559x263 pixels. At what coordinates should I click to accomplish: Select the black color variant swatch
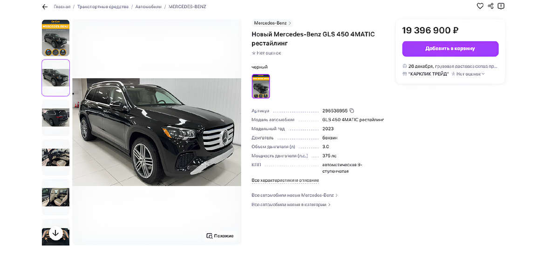261,86
